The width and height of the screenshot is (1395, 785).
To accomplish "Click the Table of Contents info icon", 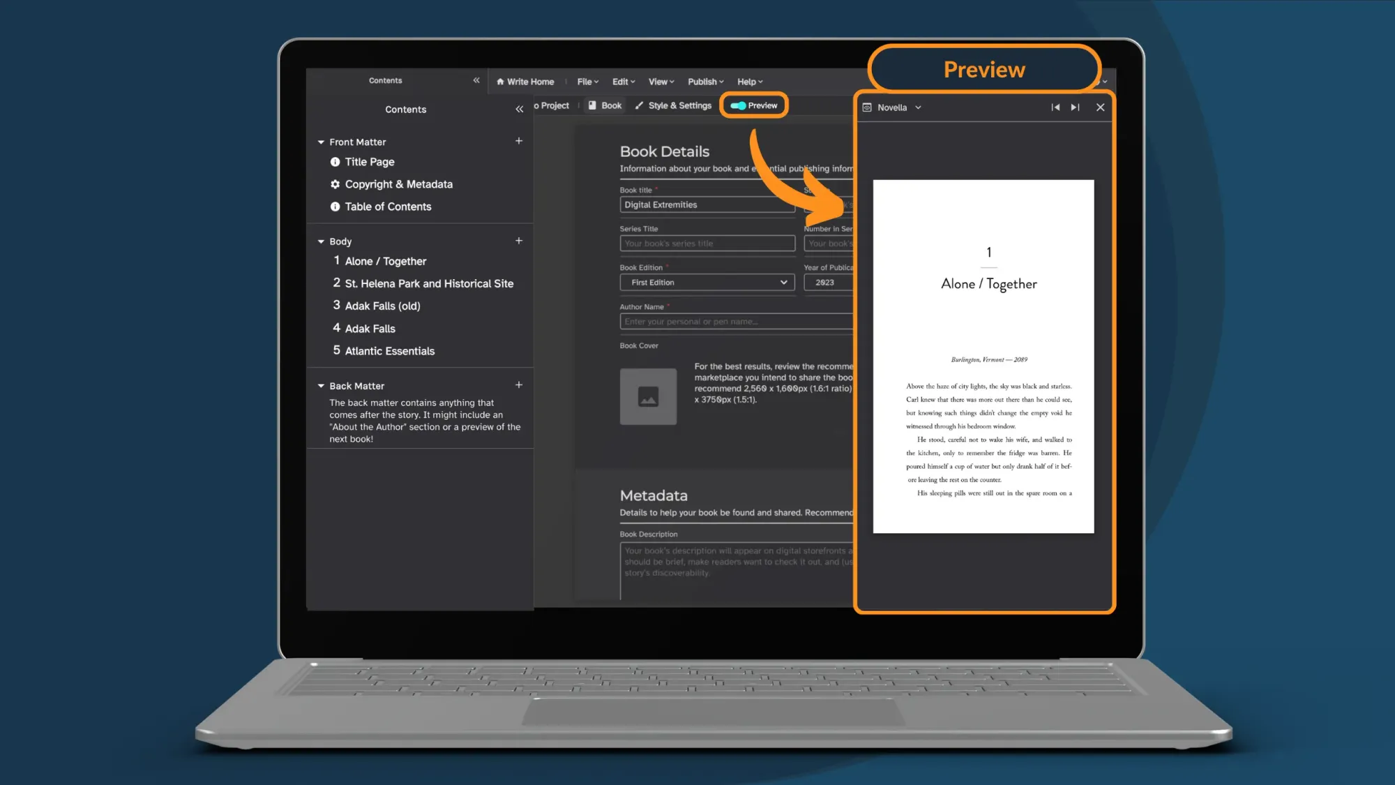I will [x=335, y=207].
